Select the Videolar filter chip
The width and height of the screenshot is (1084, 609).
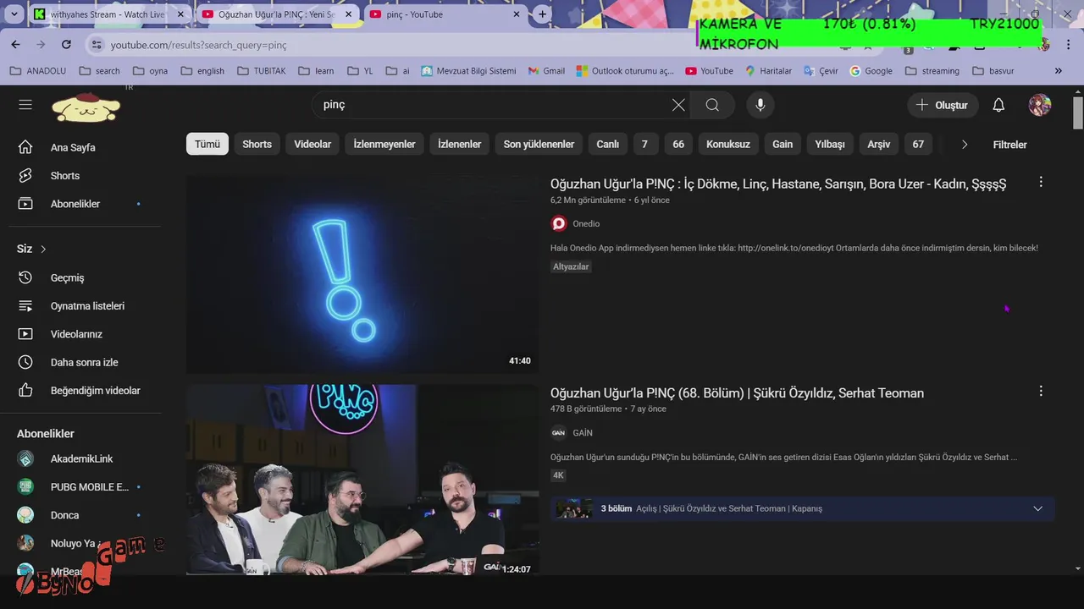tap(312, 144)
